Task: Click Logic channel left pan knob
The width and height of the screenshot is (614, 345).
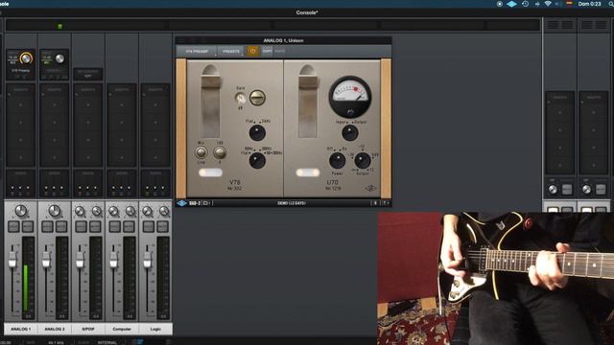Action: [x=147, y=212]
